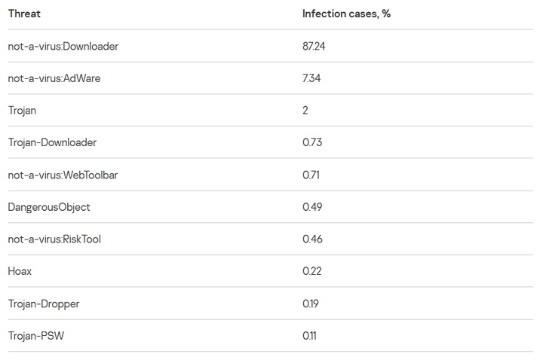Screen dimensions: 543x363
Task: Click the Infection cases column header
Action: pos(346,14)
